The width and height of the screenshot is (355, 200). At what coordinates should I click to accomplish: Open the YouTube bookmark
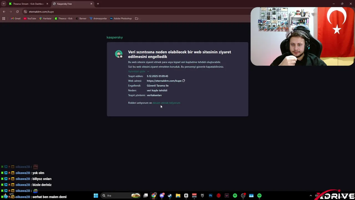(x=30, y=19)
